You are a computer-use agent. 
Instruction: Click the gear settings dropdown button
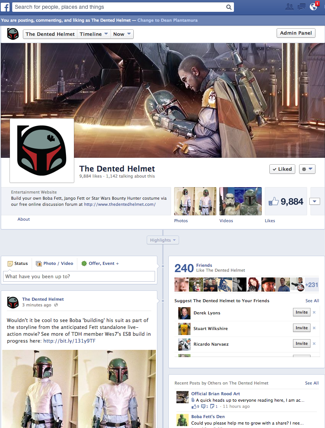[307, 169]
